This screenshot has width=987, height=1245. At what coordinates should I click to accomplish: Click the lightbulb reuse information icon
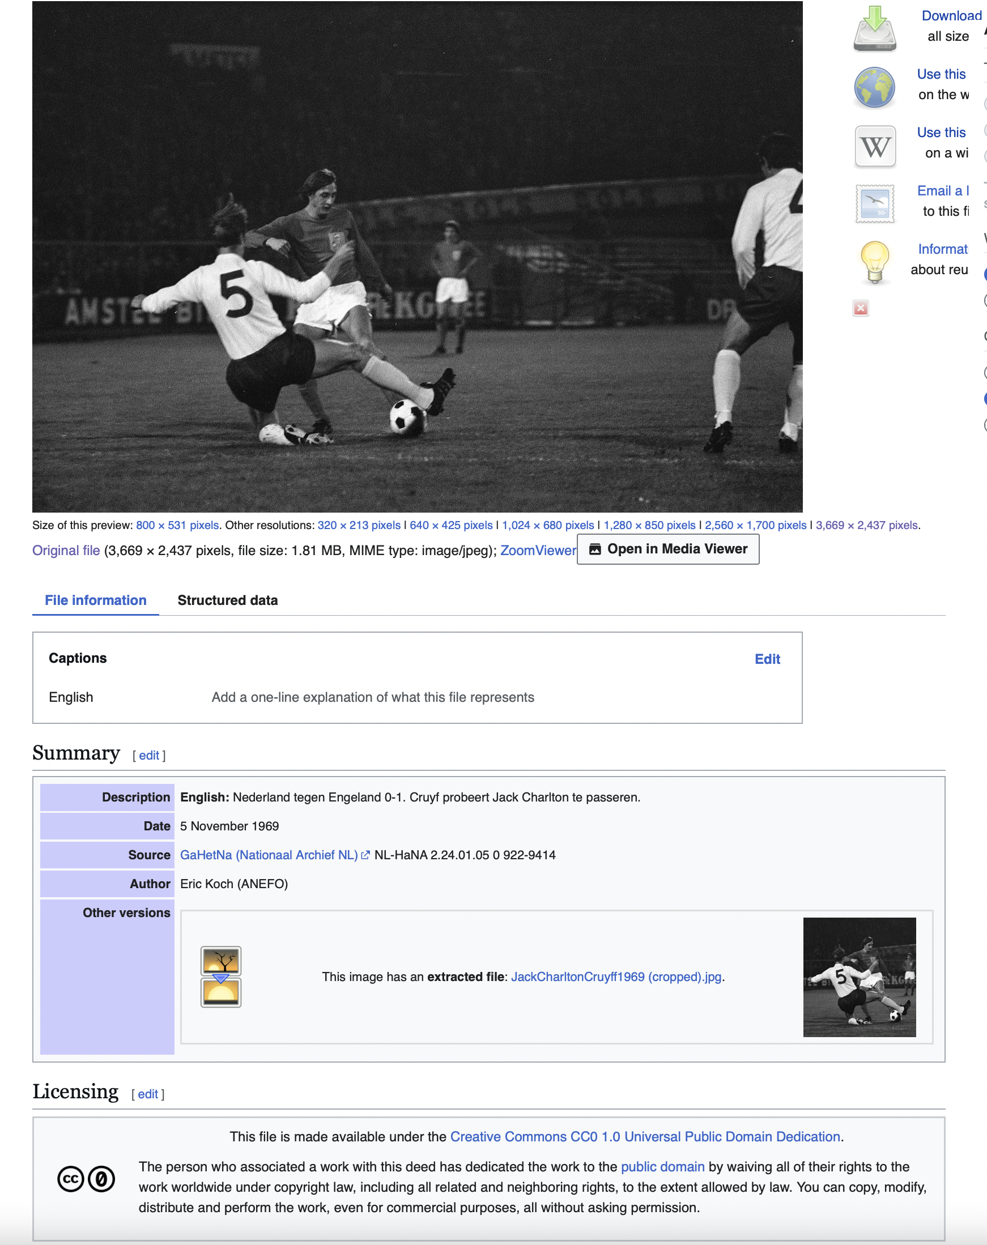(874, 262)
